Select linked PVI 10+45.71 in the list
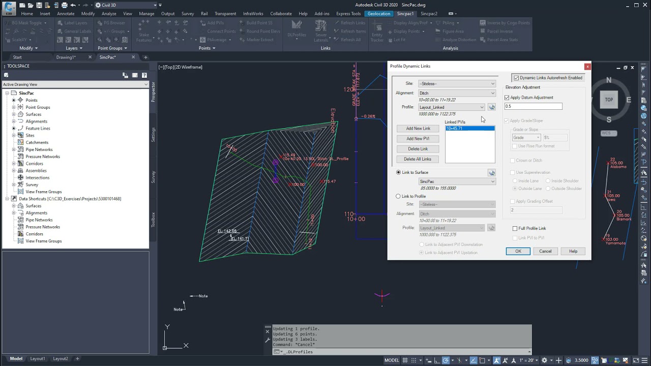The height and width of the screenshot is (366, 651). tap(470, 129)
